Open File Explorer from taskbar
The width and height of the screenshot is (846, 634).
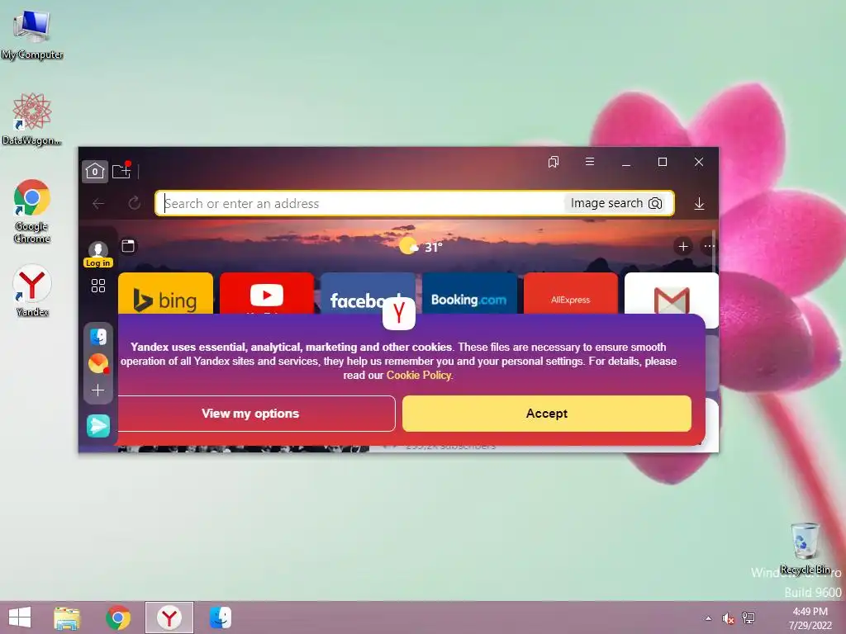point(67,617)
